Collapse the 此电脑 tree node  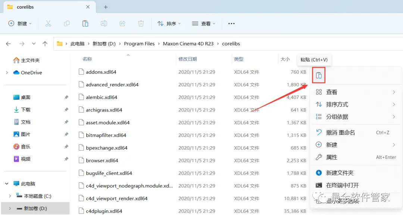[x=7, y=183]
